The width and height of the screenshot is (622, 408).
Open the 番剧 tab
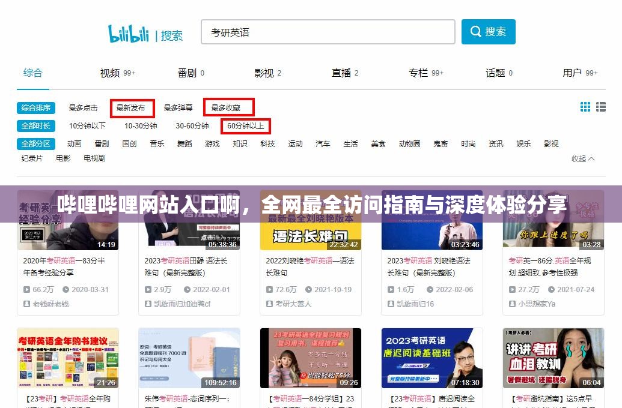pyautogui.click(x=191, y=73)
